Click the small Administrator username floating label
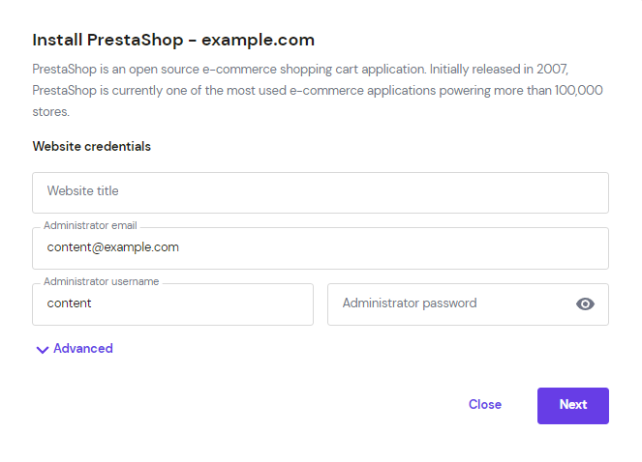This screenshot has height=462, width=642. point(101,282)
